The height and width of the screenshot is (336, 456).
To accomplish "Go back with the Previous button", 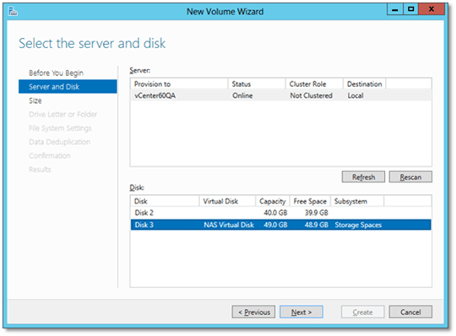I will point(253,312).
